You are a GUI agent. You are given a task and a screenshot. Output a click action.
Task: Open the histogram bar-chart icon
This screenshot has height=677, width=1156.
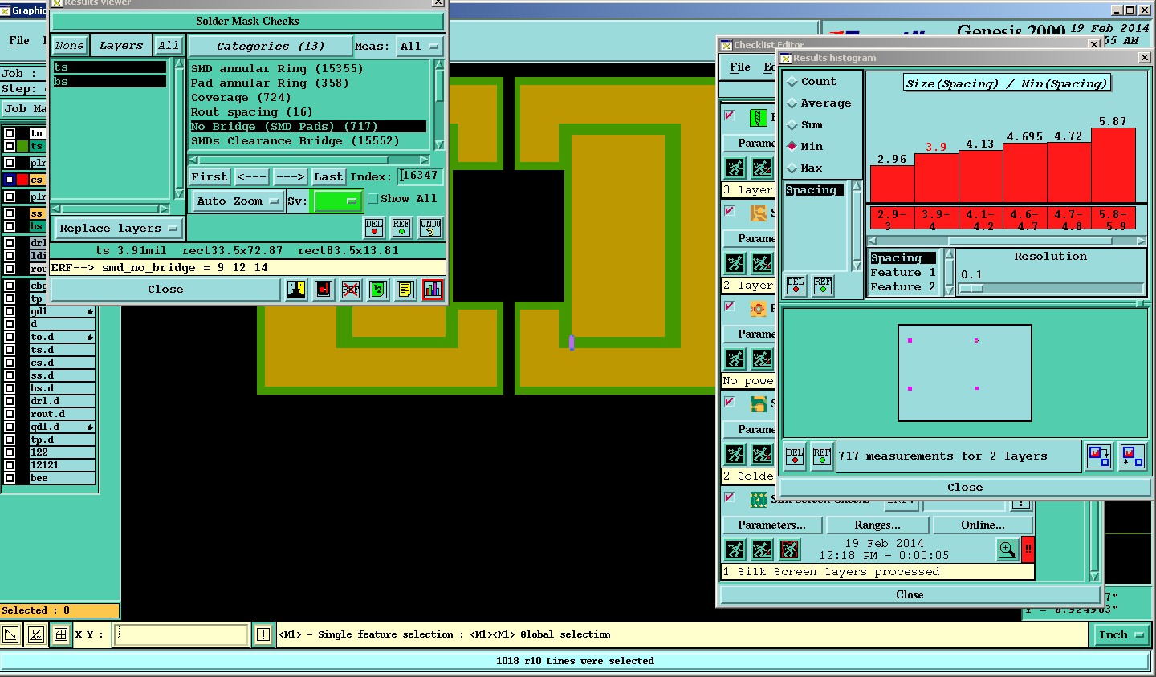[x=433, y=290]
